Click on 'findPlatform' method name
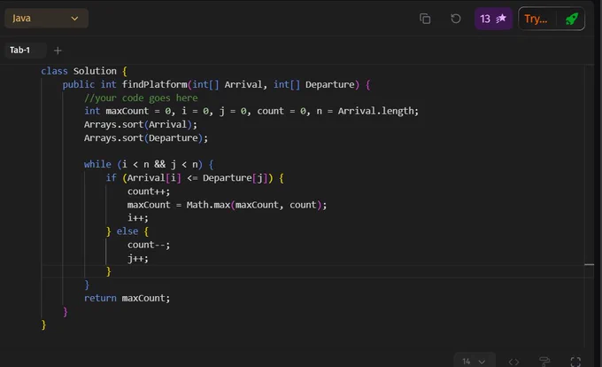This screenshot has height=367, width=602. pos(154,84)
